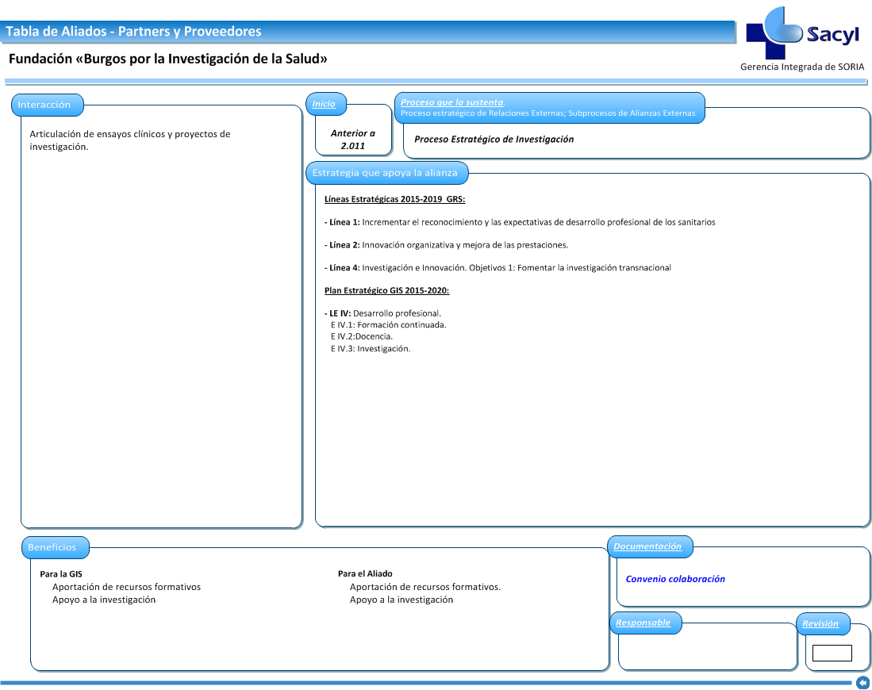Click 'Líneas Estratégicas 2015-2019 GRS:' heading

[x=395, y=199]
